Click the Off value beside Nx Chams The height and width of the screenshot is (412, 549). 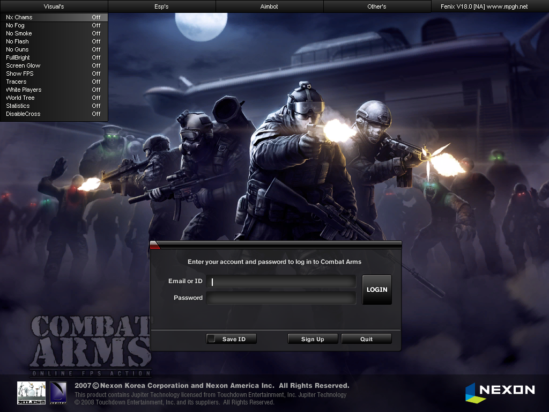[x=96, y=17]
